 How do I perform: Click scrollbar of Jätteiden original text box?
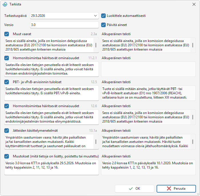[193, 142]
